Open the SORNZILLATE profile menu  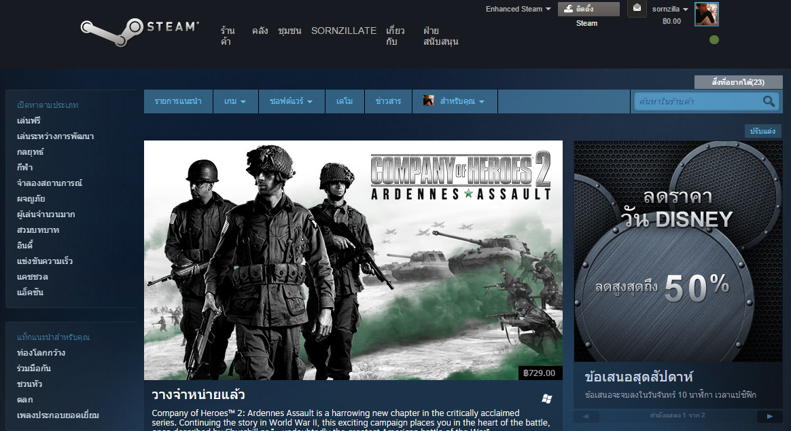point(344,31)
